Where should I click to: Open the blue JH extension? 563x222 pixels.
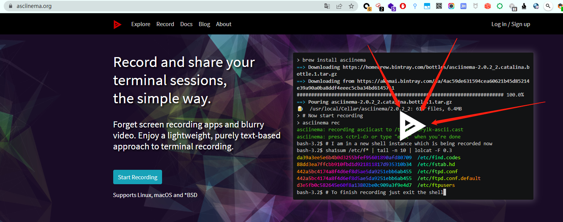tap(463, 6)
